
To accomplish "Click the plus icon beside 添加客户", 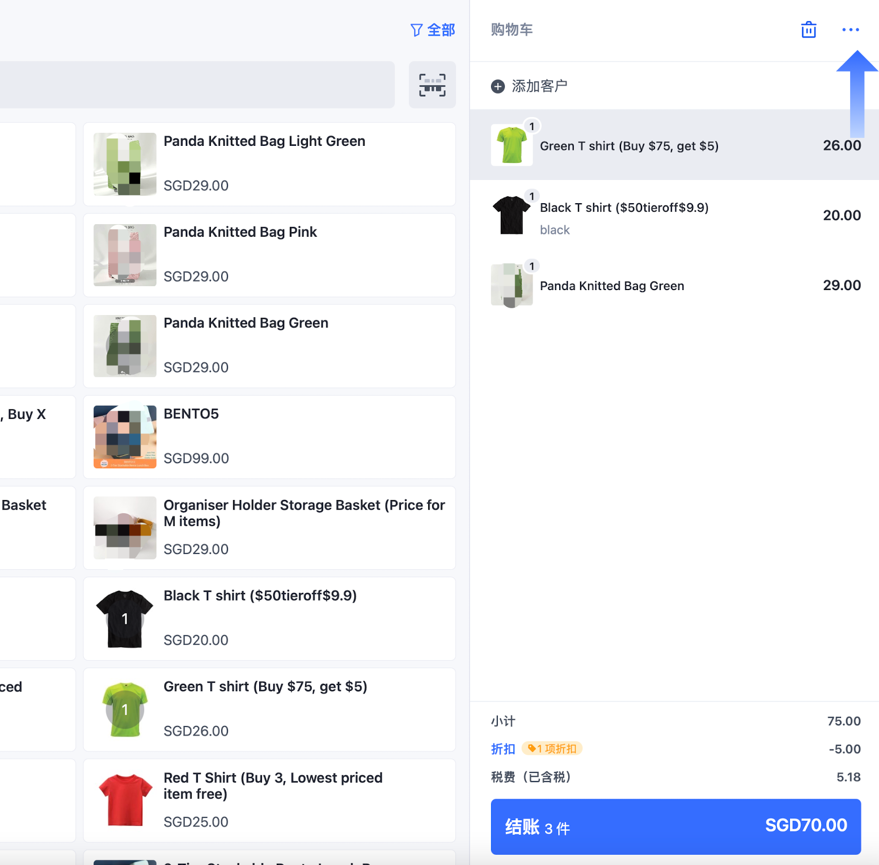I will (x=498, y=86).
